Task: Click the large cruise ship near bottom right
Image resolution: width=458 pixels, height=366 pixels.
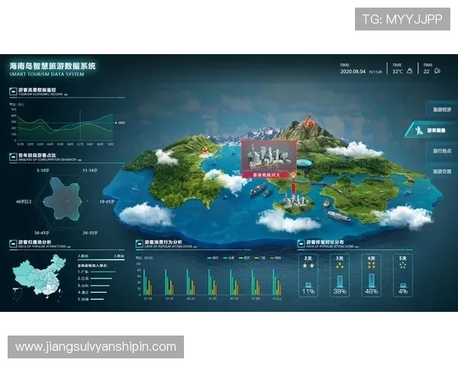Action: pyautogui.click(x=338, y=217)
